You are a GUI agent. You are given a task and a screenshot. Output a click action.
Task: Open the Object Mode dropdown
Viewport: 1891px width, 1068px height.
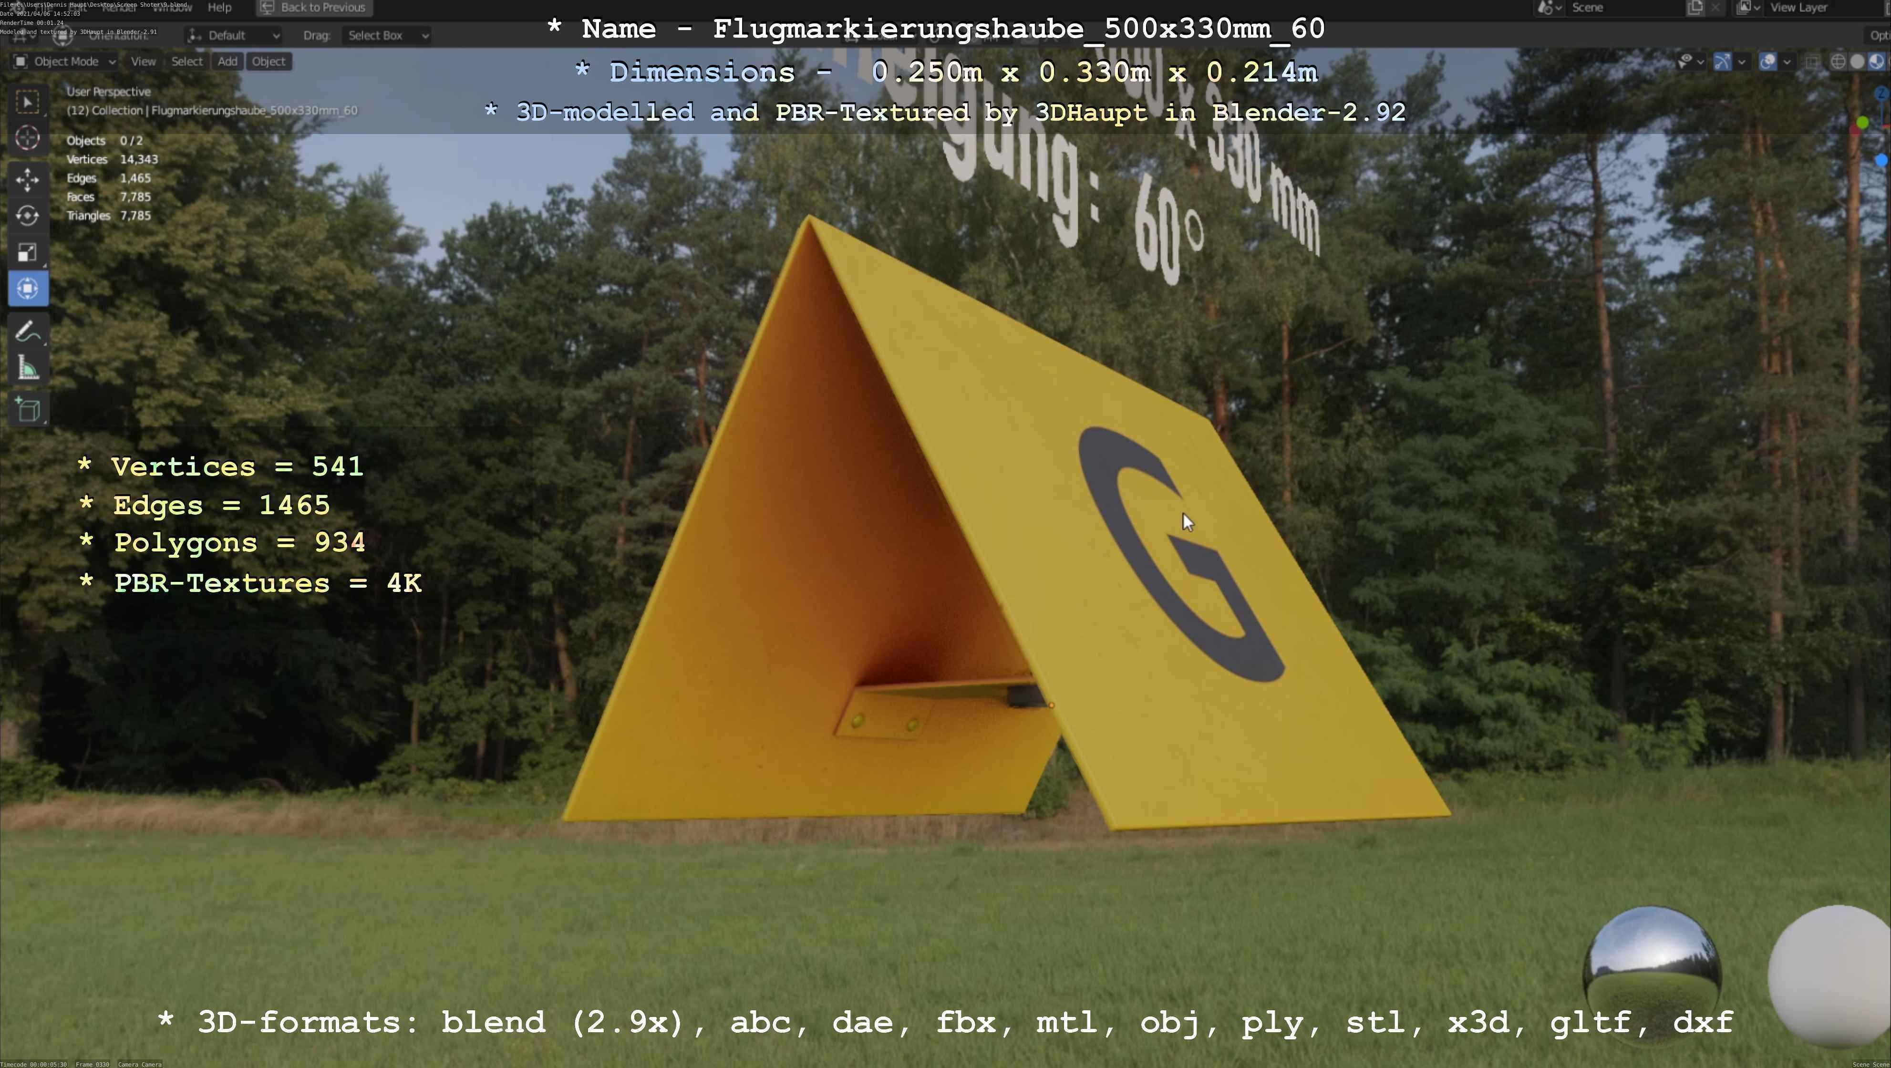click(64, 62)
